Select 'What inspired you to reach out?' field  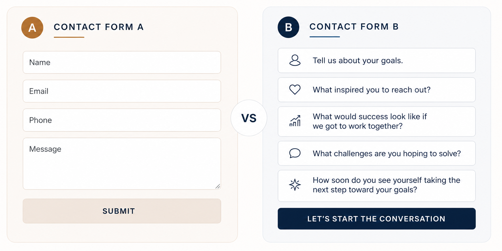pos(377,90)
